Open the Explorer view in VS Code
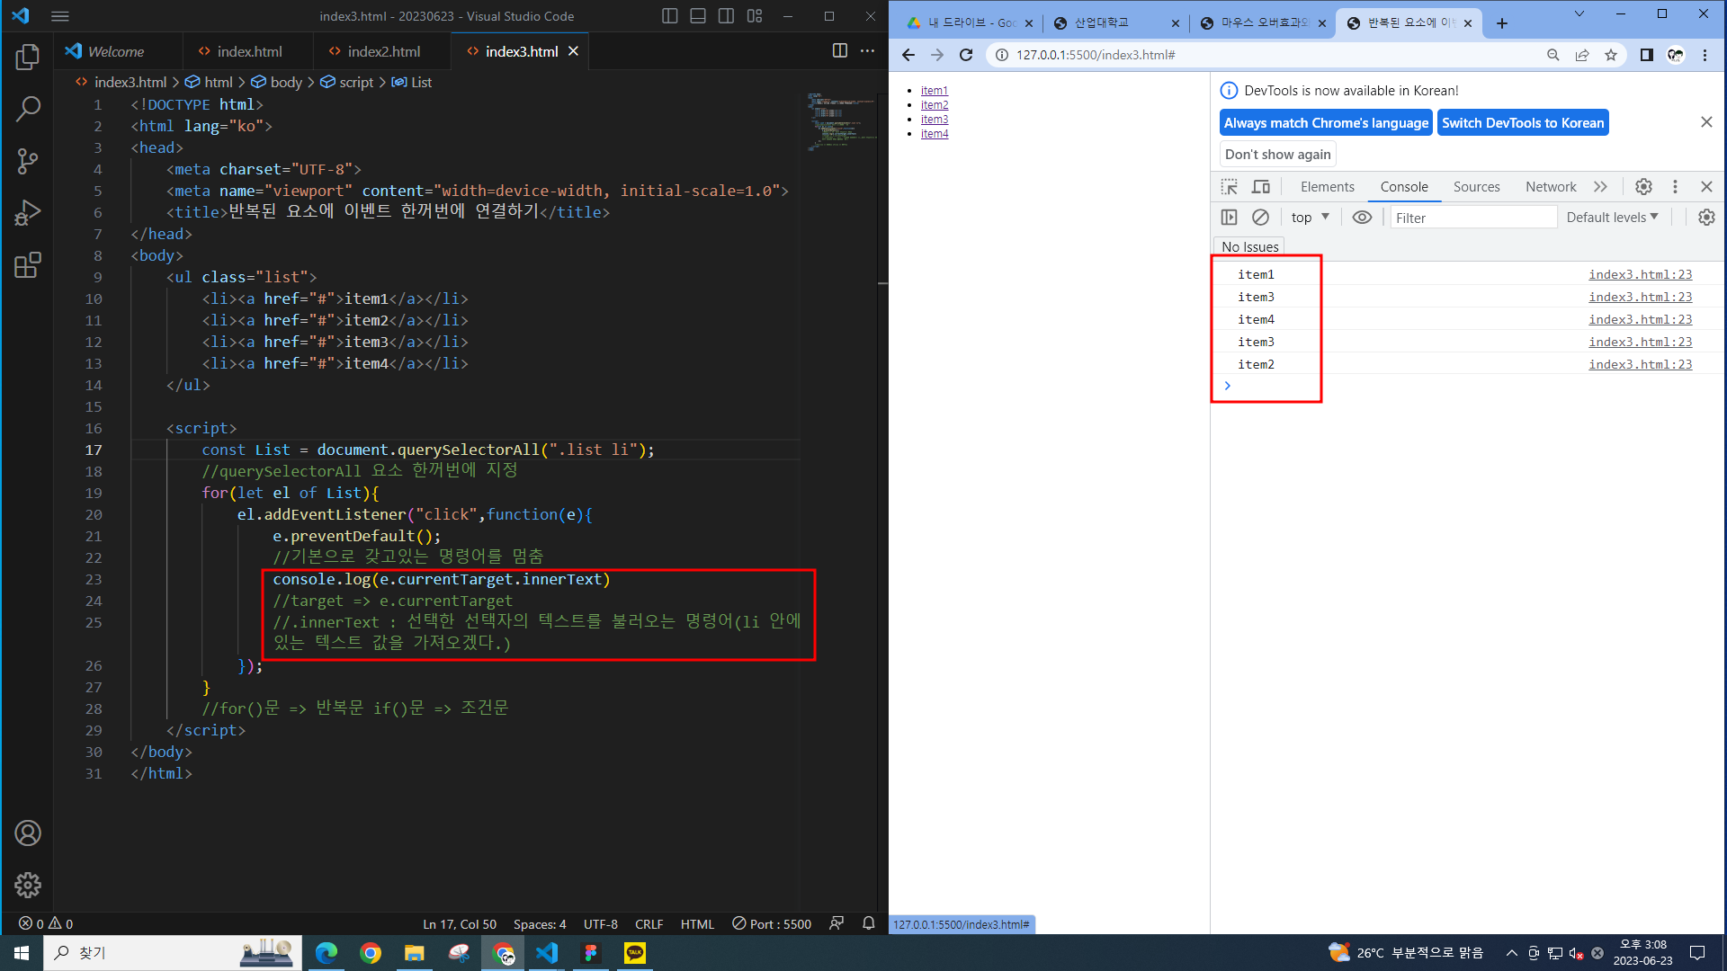The height and width of the screenshot is (971, 1727). 28,58
